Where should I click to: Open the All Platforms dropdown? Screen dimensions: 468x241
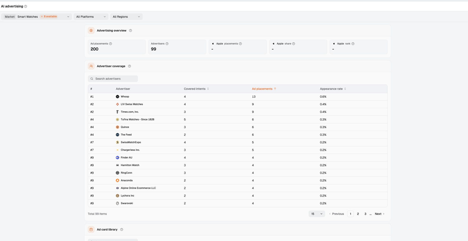tap(91, 17)
